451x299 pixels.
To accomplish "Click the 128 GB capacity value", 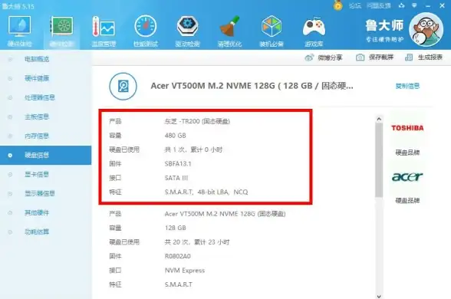I will coord(175,228).
